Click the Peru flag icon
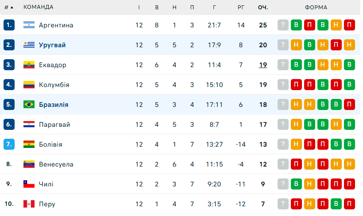Image resolution: width=363 pixels, height=216 pixels. pos(29,204)
